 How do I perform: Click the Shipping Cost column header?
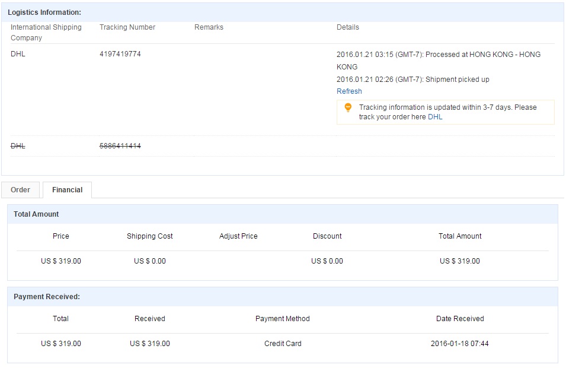(x=149, y=236)
